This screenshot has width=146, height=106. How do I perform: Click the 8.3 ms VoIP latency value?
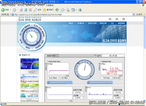point(118,93)
